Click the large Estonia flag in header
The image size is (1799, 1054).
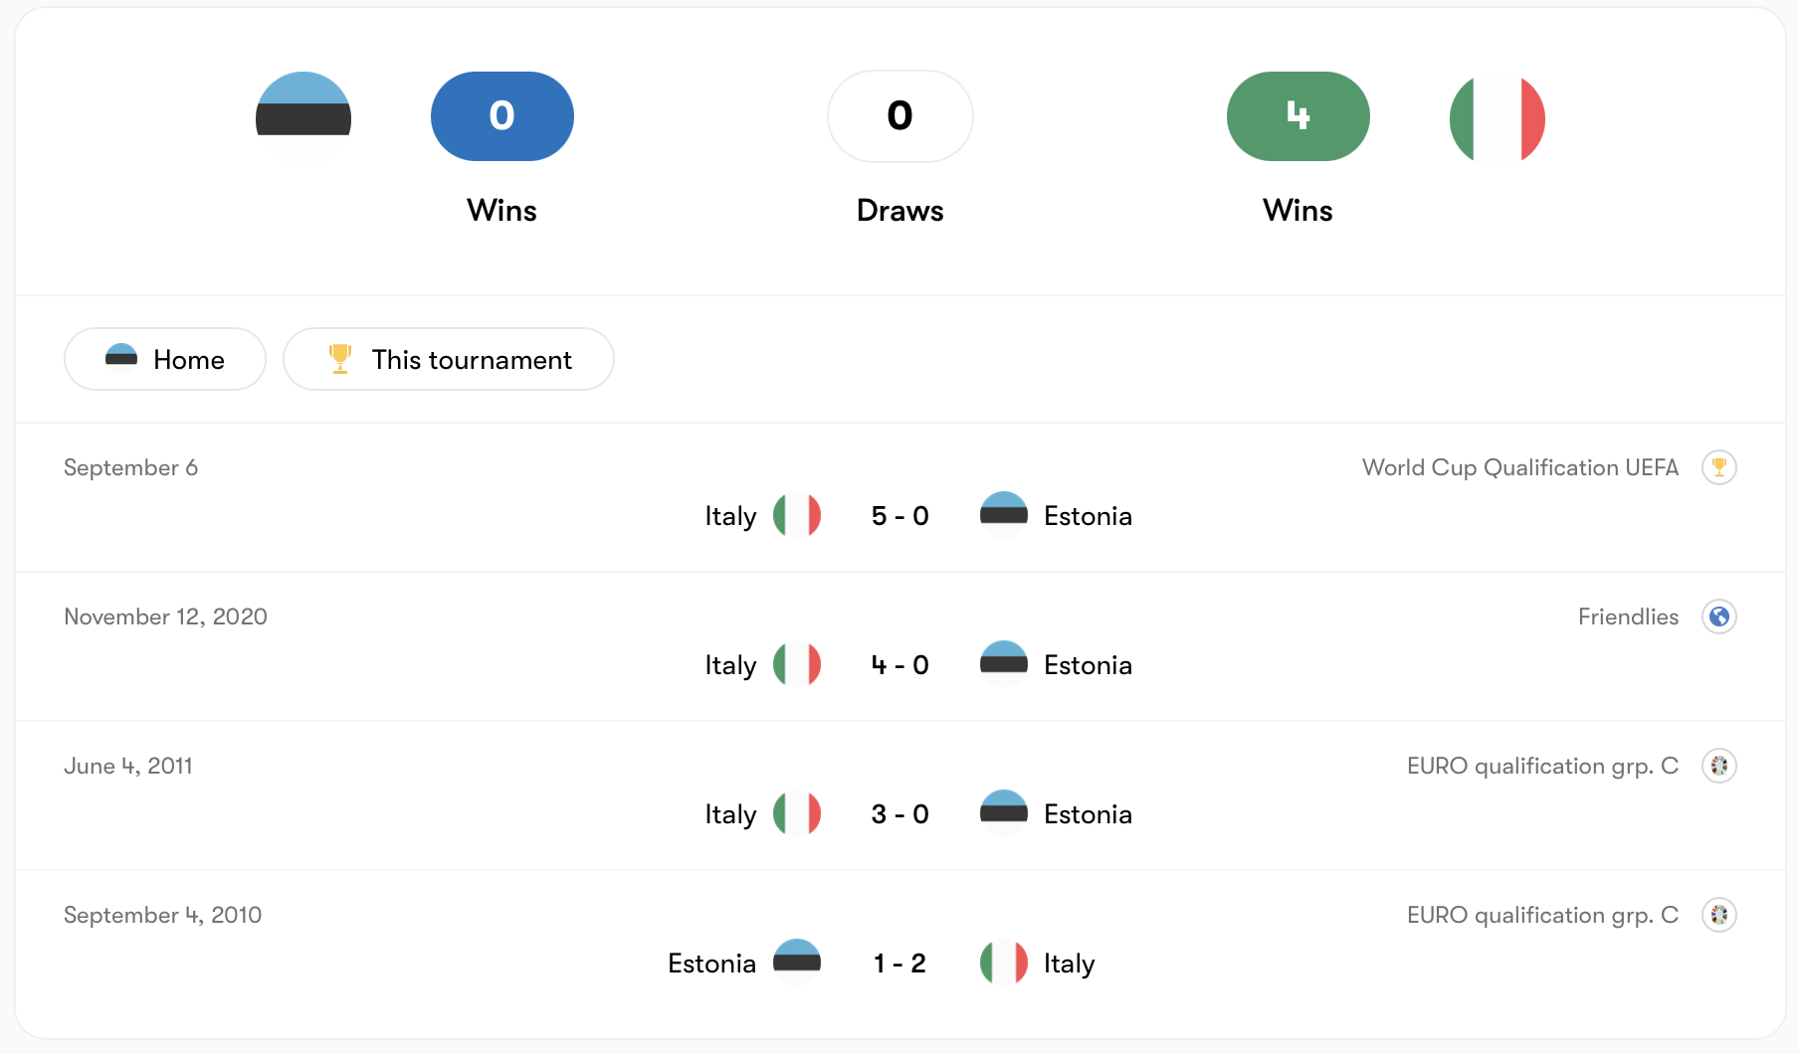pos(303,117)
